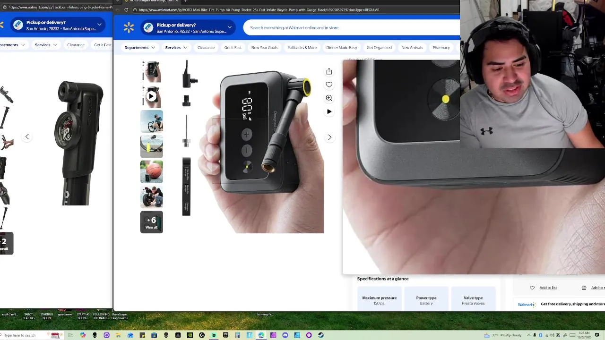Open the weather widget showing 39°F
The width and height of the screenshot is (605, 340).
coord(503,335)
